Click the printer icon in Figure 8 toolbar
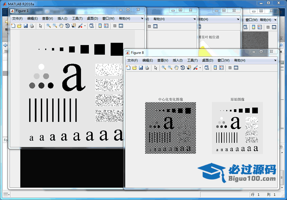Viewport: 287px width, 200px height. point(147,68)
